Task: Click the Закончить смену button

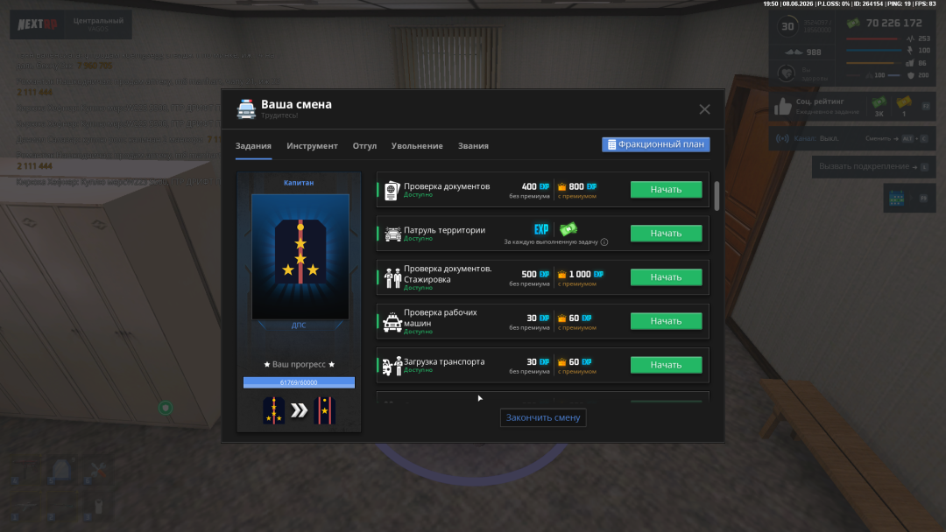Action: point(543,417)
